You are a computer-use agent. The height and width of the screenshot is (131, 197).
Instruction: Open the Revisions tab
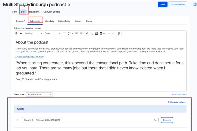coord(34,12)
